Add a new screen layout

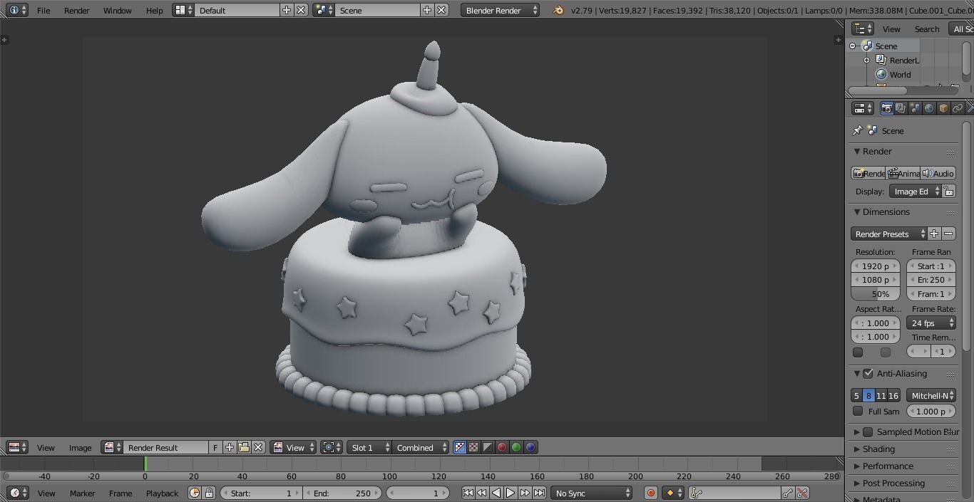tap(287, 10)
